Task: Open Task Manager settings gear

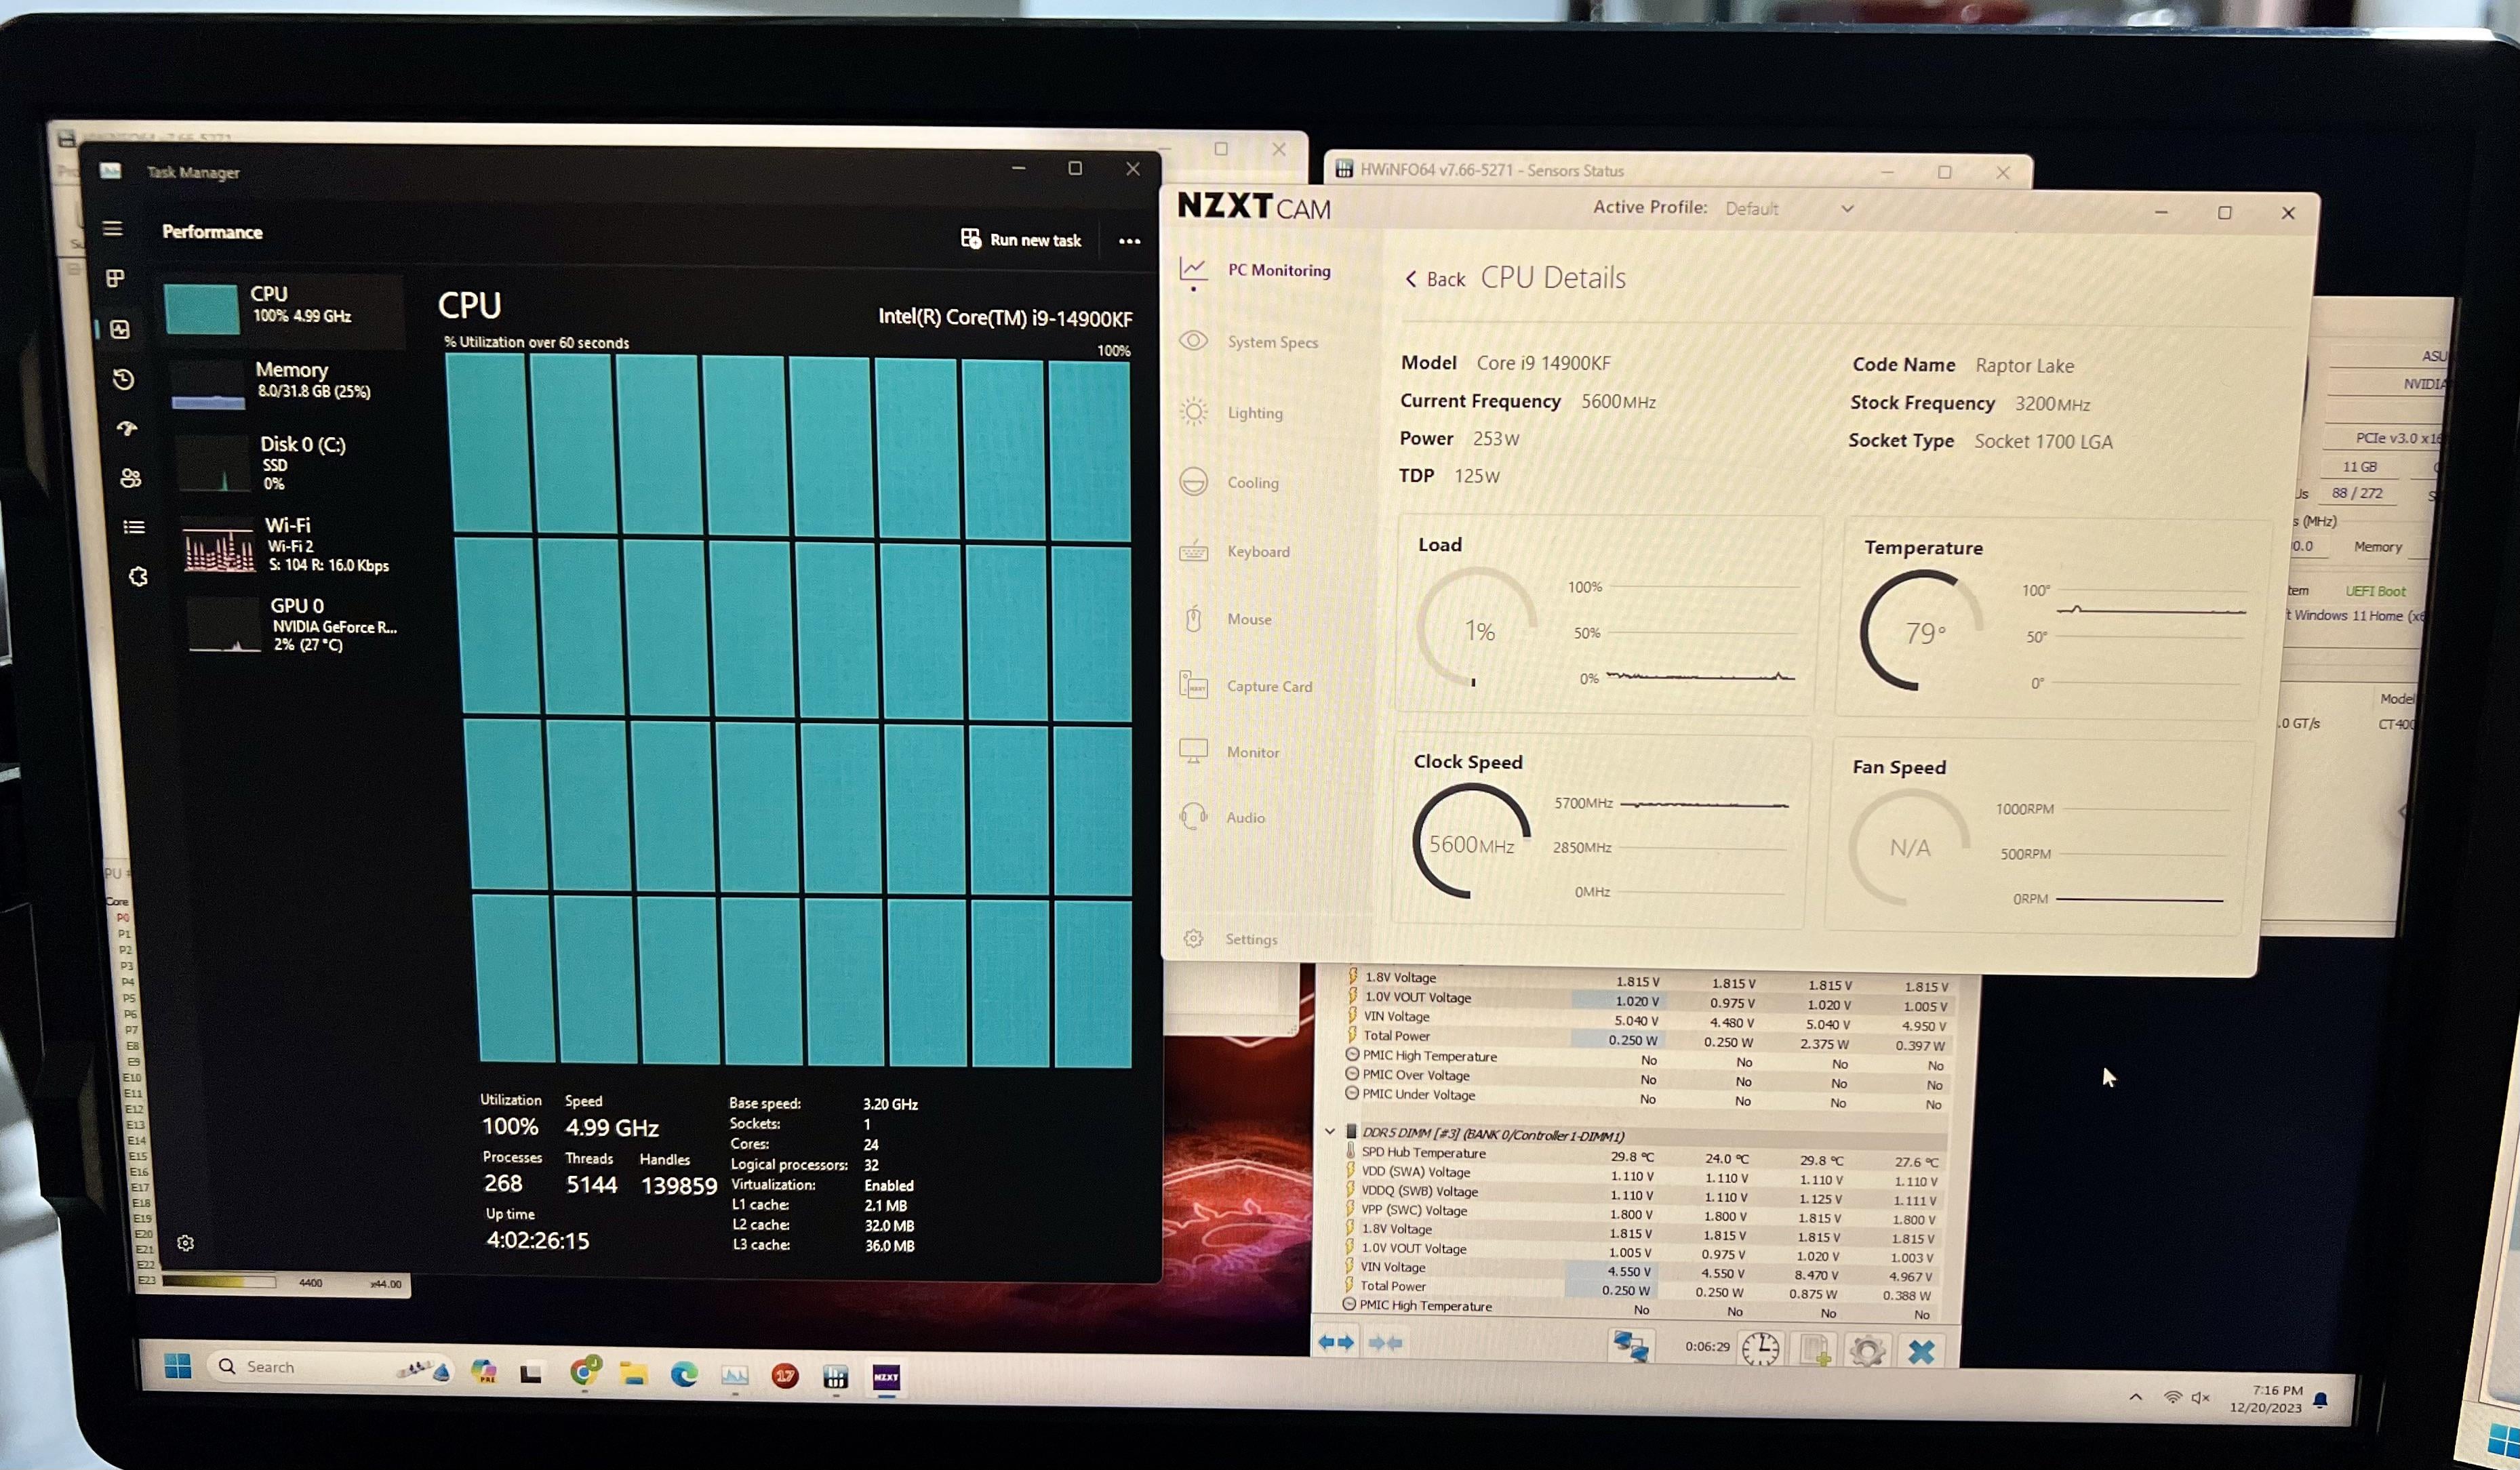Action: tap(185, 1243)
